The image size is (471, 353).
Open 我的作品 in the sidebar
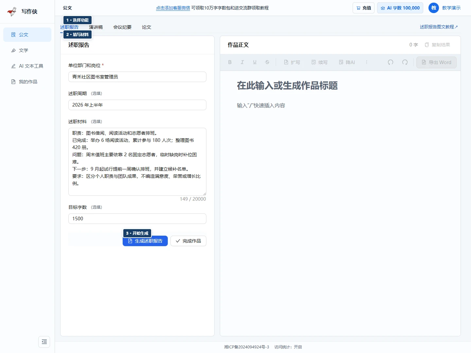(x=27, y=82)
